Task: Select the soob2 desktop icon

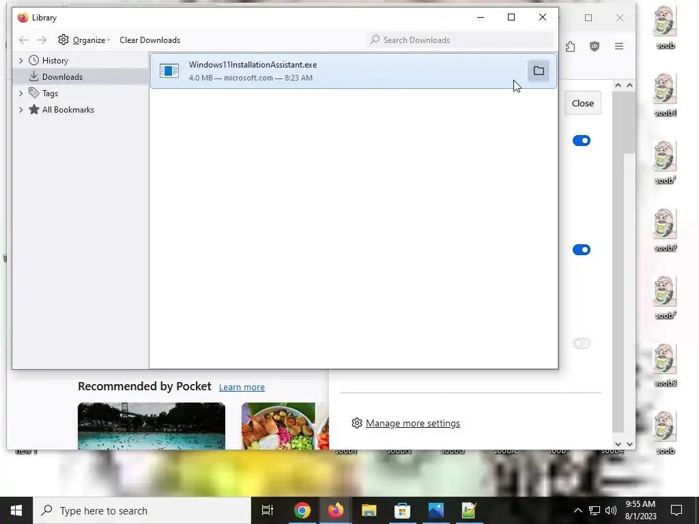Action: coord(665,231)
